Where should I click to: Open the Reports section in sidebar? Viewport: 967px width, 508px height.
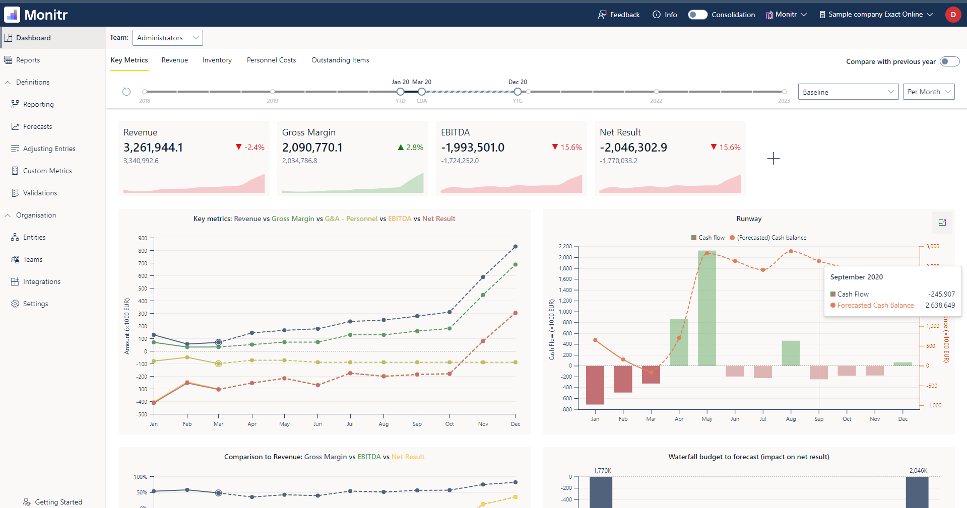28,59
